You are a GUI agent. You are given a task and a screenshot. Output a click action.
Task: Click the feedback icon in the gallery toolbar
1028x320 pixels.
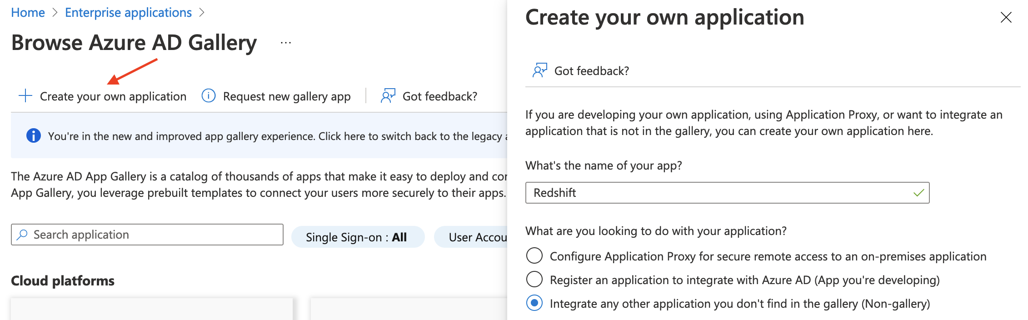[x=388, y=96]
